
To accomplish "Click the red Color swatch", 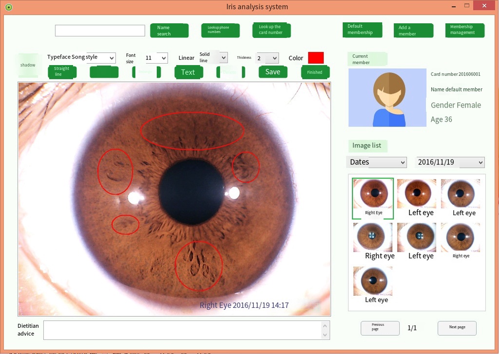I will pyautogui.click(x=316, y=57).
